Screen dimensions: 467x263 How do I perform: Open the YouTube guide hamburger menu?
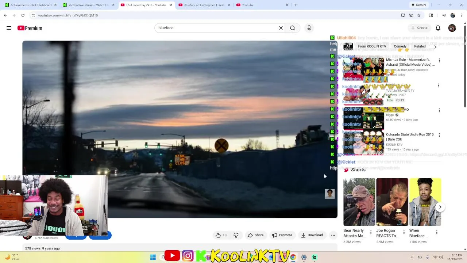tap(9, 28)
